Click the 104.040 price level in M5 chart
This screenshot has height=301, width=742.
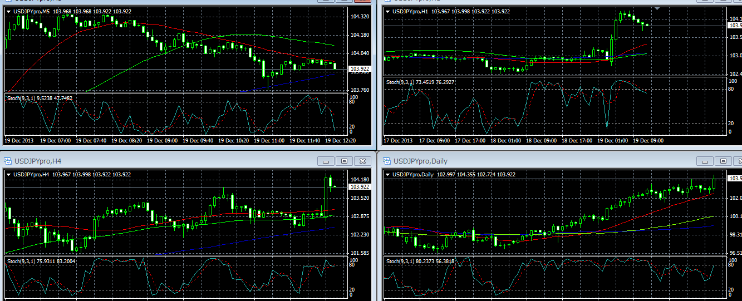tap(361, 53)
